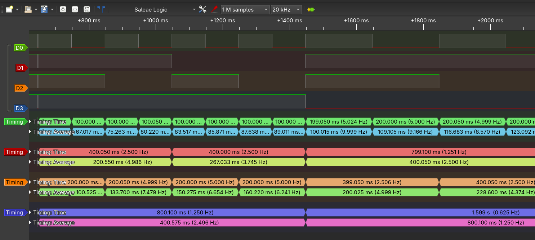This screenshot has width=535, height=240.
Task: Toggle the show cursors button
Action: coord(101,9)
